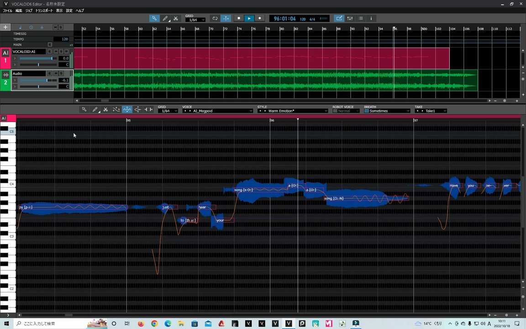This screenshot has width=526, height=329.
Task: Expand VOCALOID:AI volume row chevron
Action: point(15,58)
